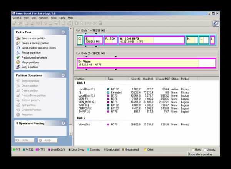This screenshot has width=231, height=169.
Task: Select the 'Local Disk (C:)' row
Action: (x=134, y=89)
